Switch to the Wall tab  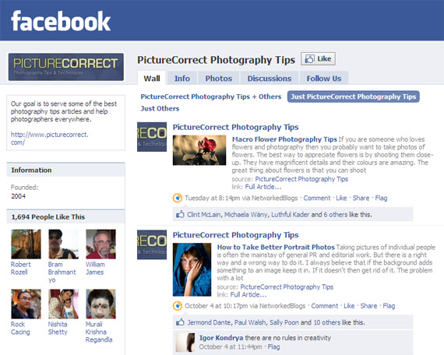pyautogui.click(x=152, y=78)
